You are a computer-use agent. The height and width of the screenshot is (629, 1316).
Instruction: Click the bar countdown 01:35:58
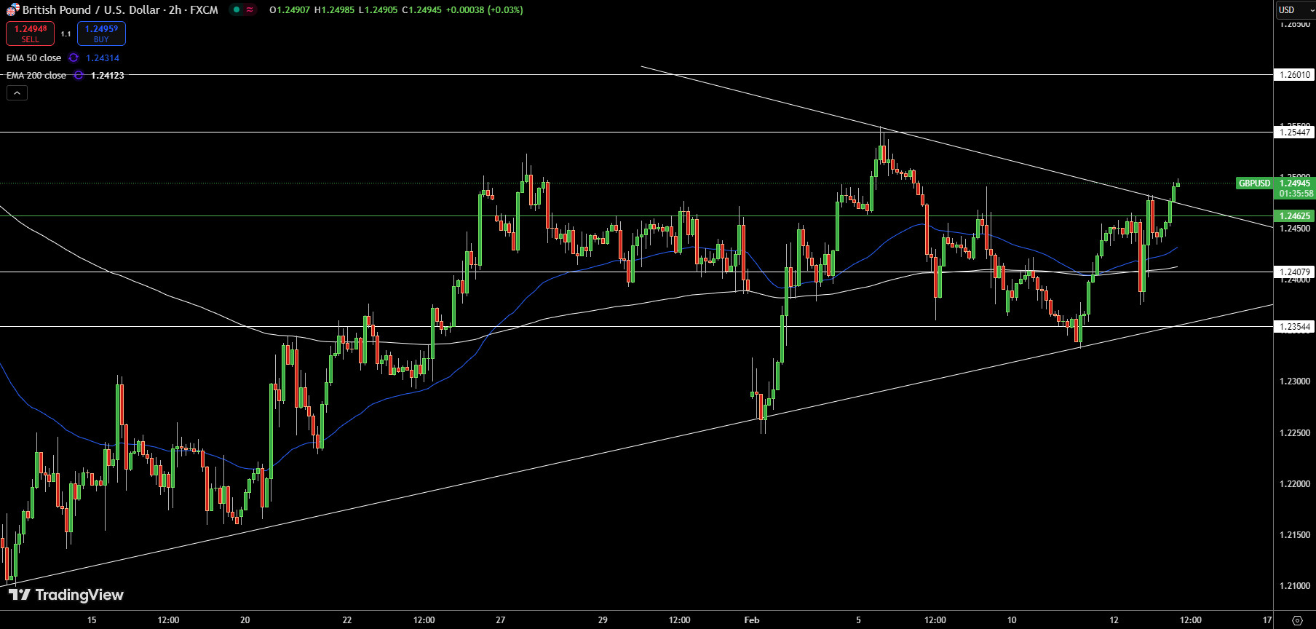coord(1295,194)
